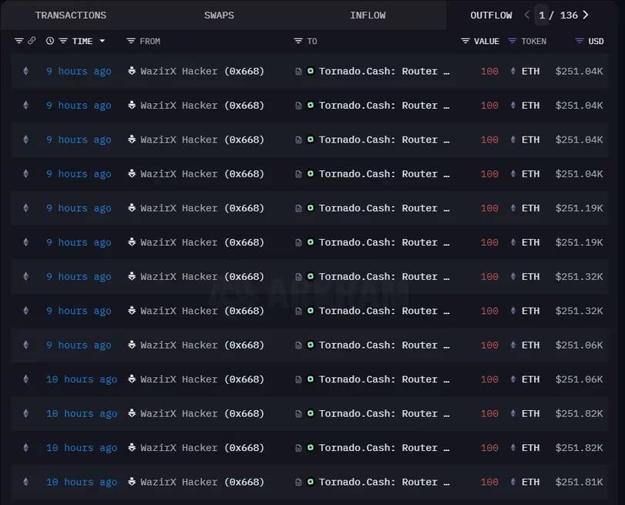The height and width of the screenshot is (505, 625).
Task: Switch to the TRANSACTIONS tab
Action: click(71, 15)
